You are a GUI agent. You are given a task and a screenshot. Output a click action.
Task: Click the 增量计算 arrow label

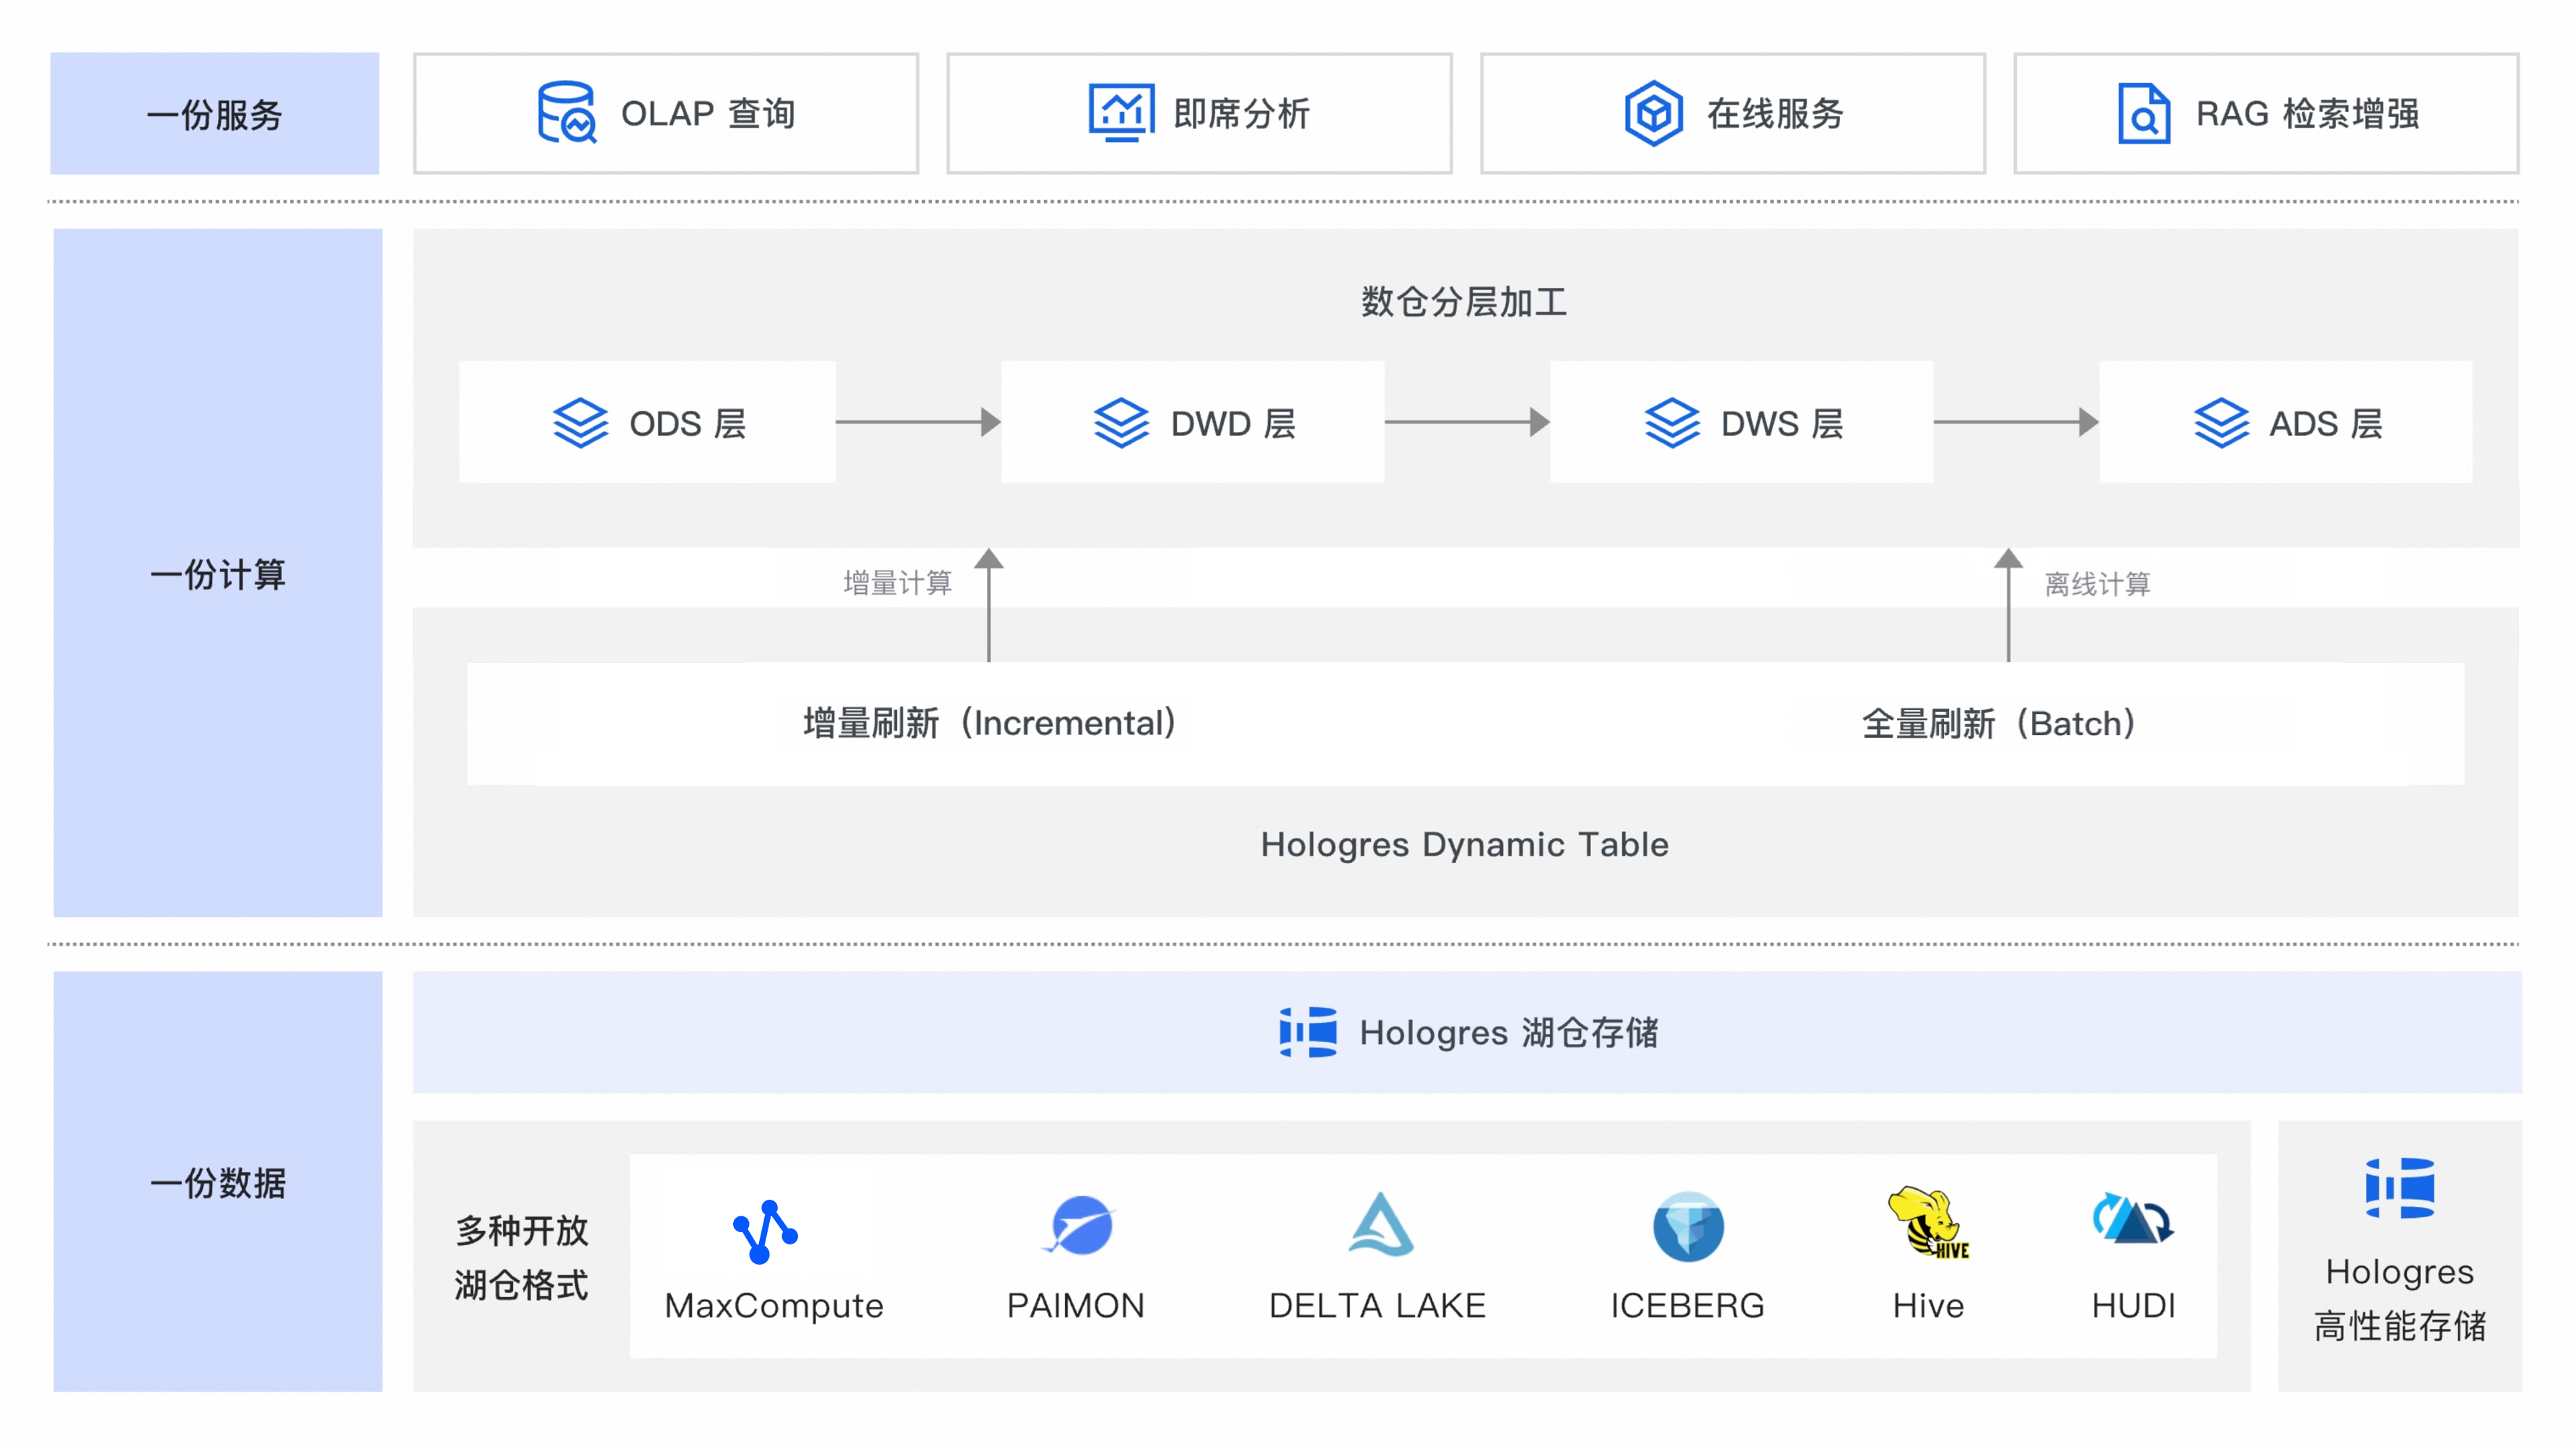point(897,583)
